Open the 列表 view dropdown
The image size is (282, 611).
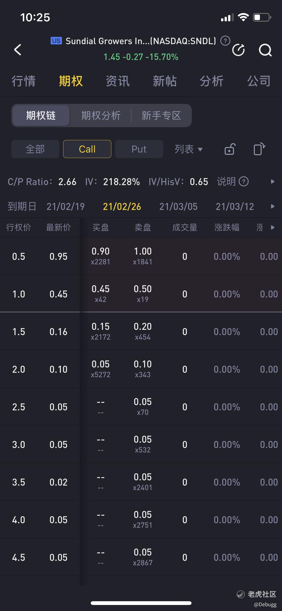189,149
